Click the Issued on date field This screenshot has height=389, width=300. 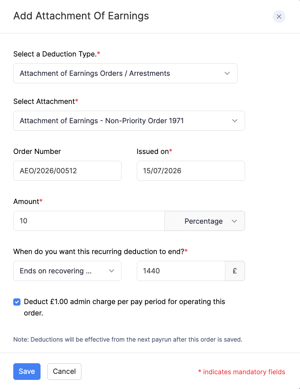pos(191,171)
